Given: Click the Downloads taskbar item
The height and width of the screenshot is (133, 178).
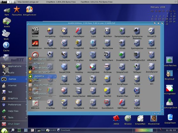Looking at the screenshot, I should [64, 130].
